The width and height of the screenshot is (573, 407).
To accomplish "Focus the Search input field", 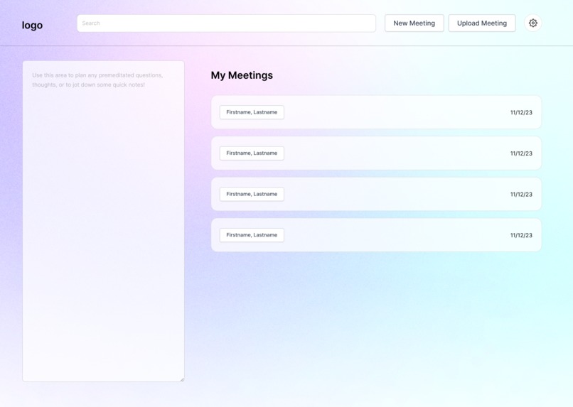I will (x=226, y=23).
